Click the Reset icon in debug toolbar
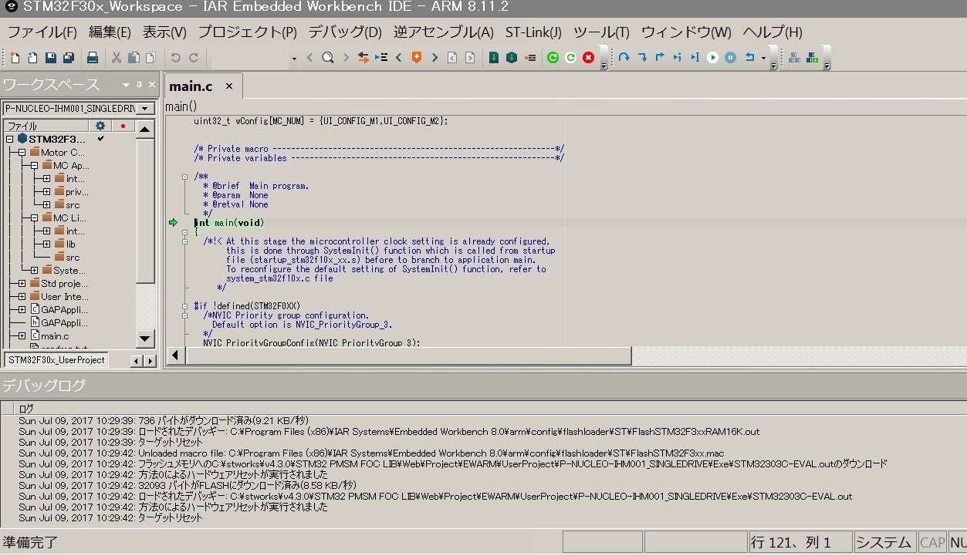 point(749,58)
